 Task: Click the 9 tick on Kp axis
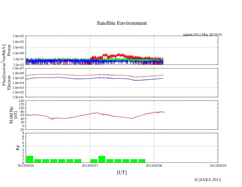23,133
